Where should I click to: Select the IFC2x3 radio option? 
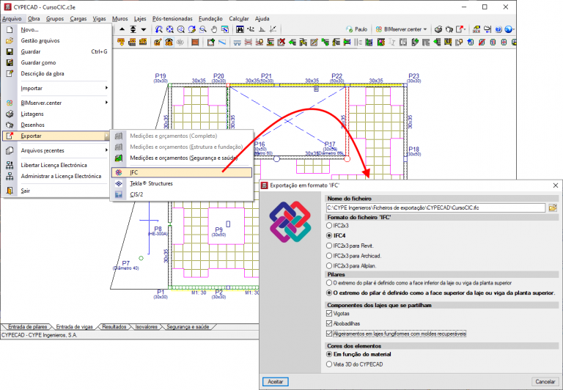pos(329,226)
